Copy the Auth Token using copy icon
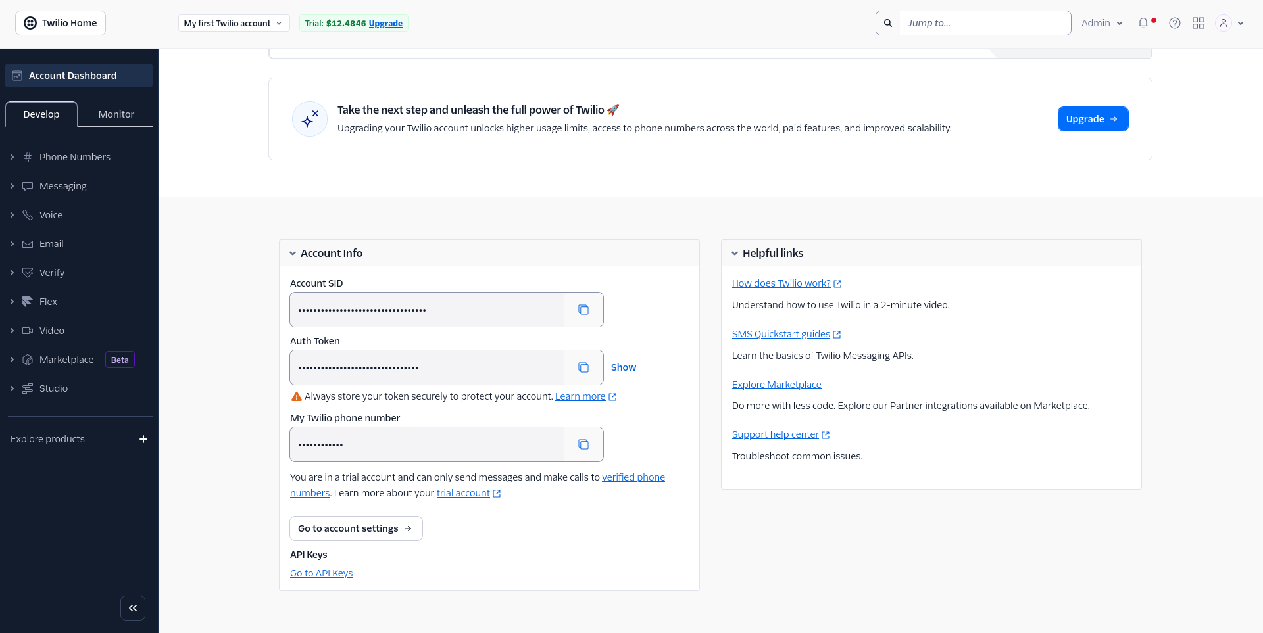Viewport: 1263px width, 633px height. (x=583, y=367)
